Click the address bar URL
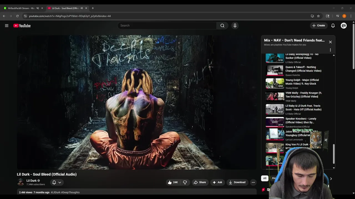Viewport: 355px width, 199px height. pyautogui.click(x=70, y=16)
